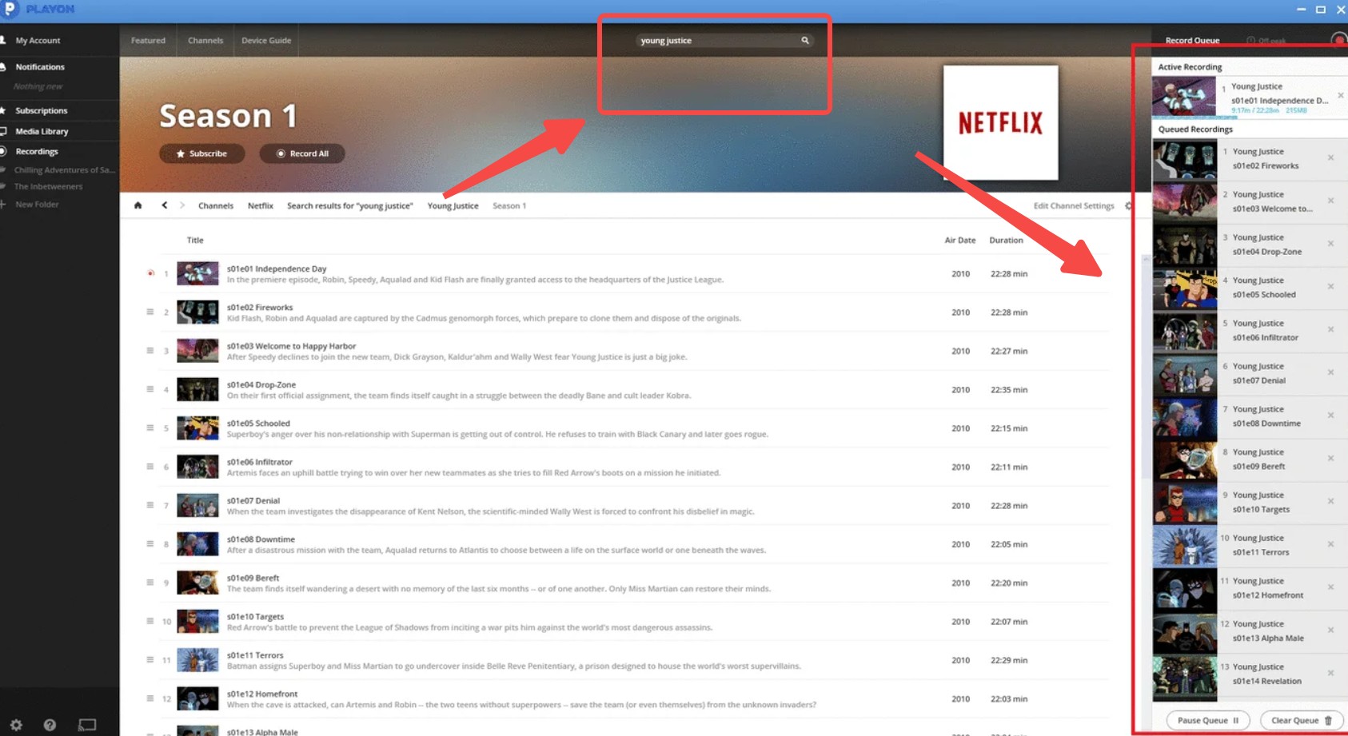Click Pause Queue button
Image resolution: width=1348 pixels, height=736 pixels.
[x=1207, y=720]
